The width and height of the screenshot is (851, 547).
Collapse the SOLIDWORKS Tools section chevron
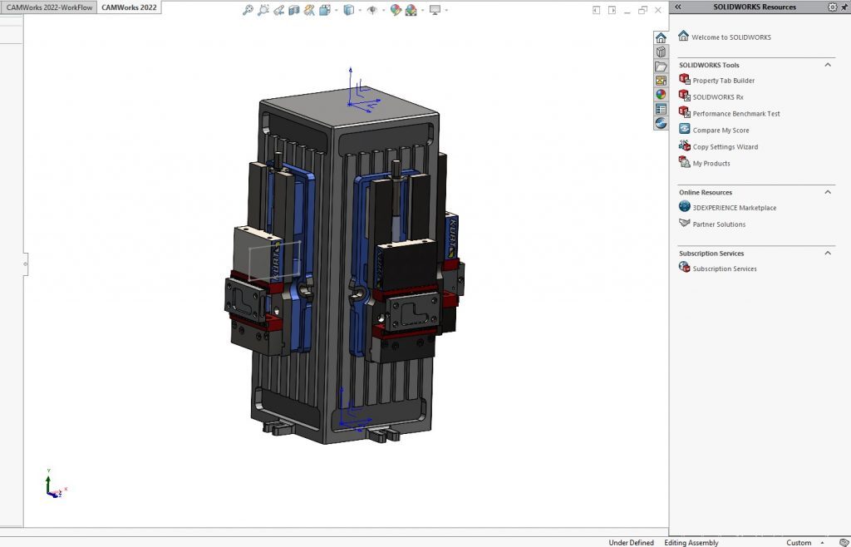click(828, 64)
